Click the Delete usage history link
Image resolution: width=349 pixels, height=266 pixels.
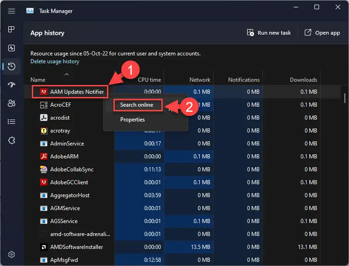pyautogui.click(x=55, y=61)
